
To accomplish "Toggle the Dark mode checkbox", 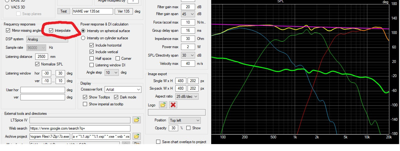I will [x=116, y=97].
